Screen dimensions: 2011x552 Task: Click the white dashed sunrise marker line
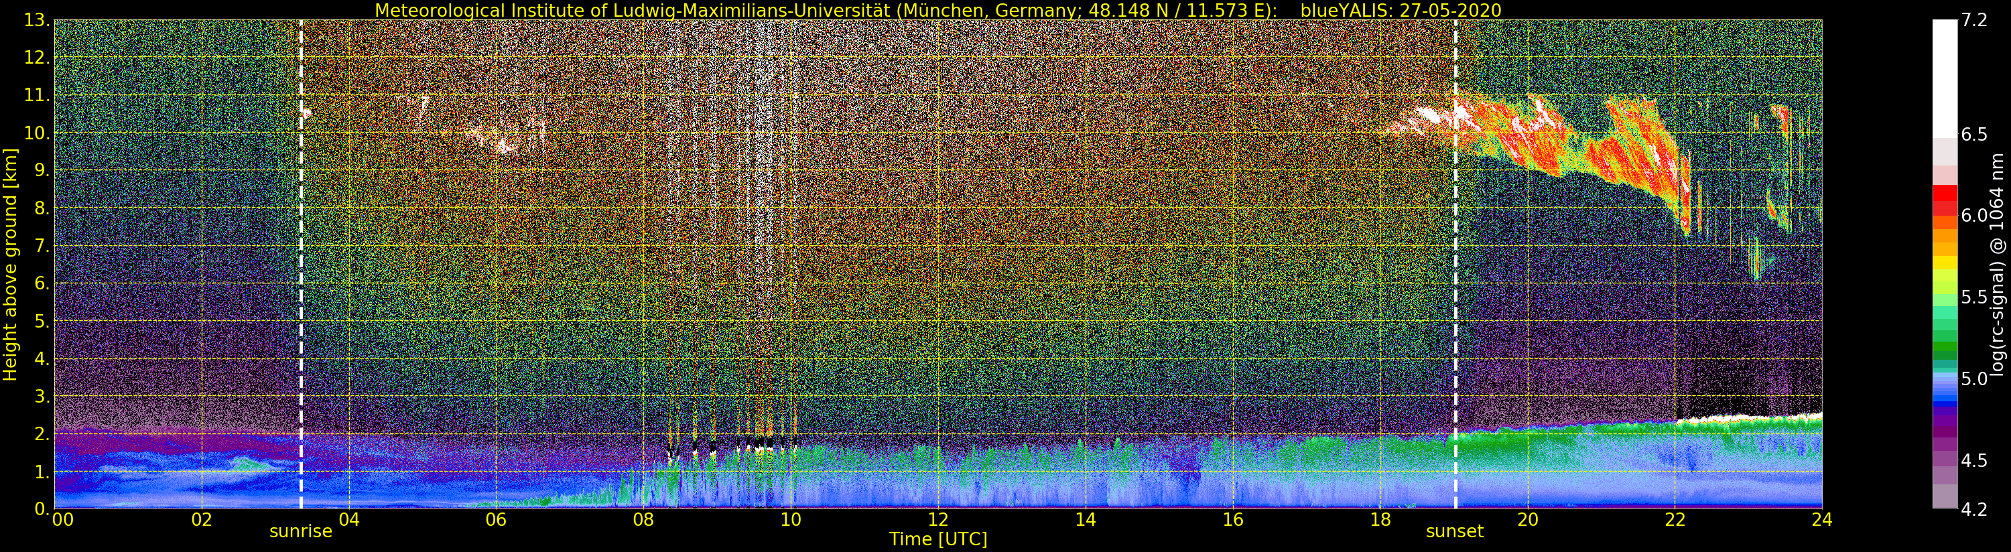(301, 264)
